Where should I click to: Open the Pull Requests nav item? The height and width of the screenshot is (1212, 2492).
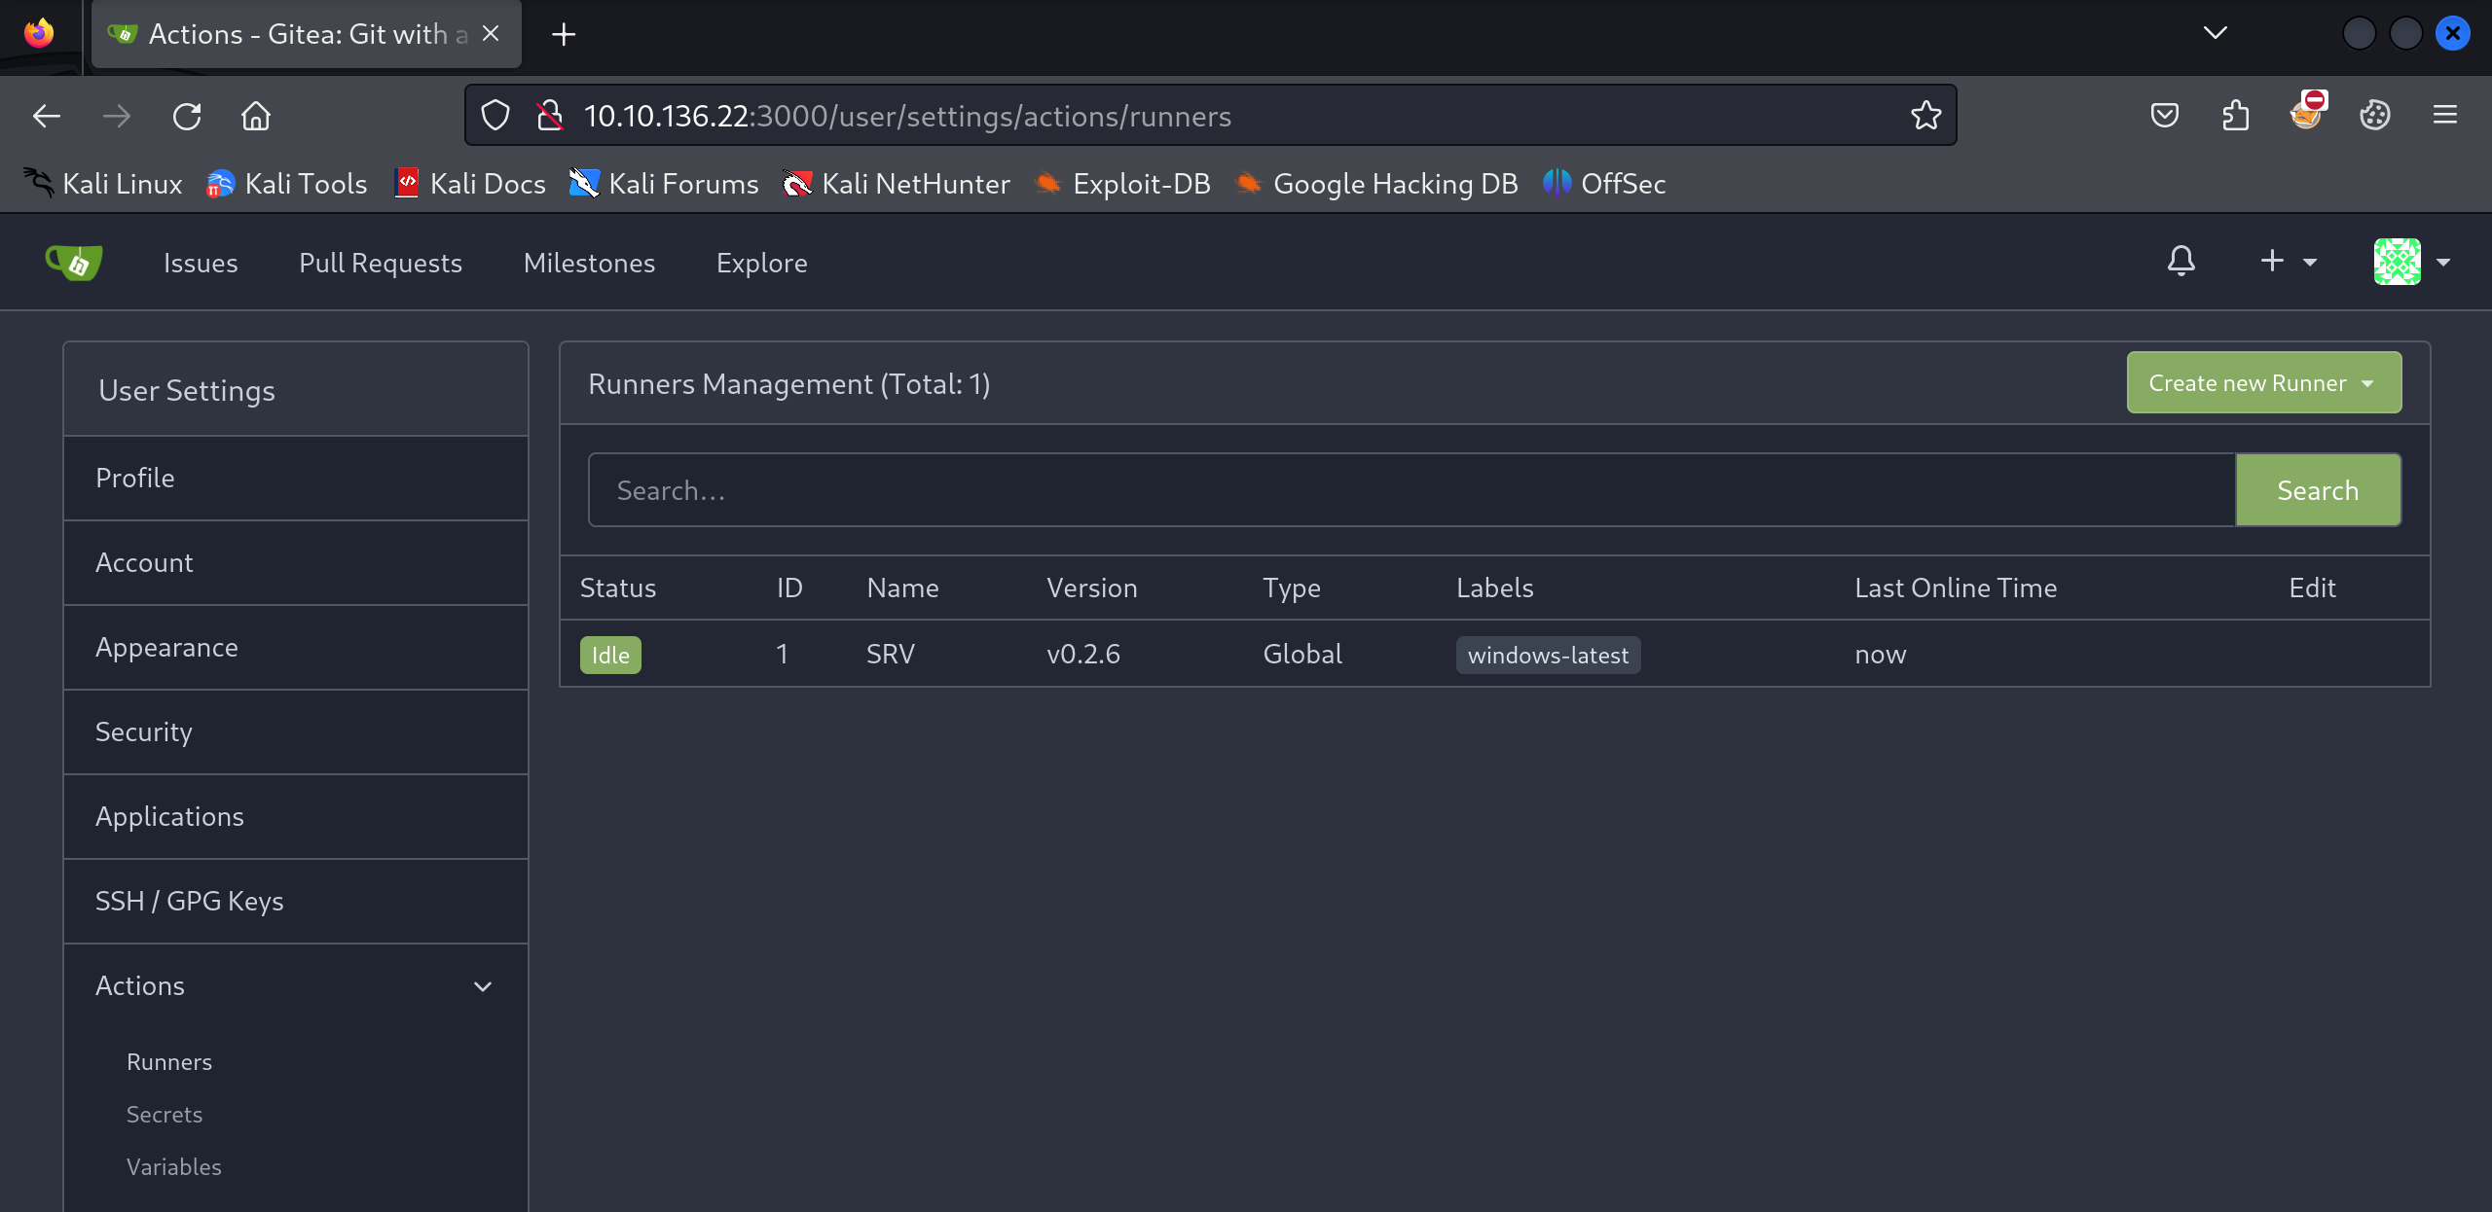(x=380, y=263)
